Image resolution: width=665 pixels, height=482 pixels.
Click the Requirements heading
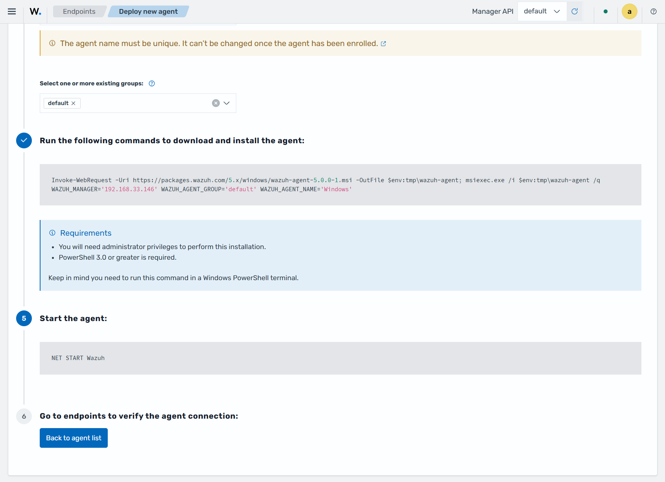86,233
